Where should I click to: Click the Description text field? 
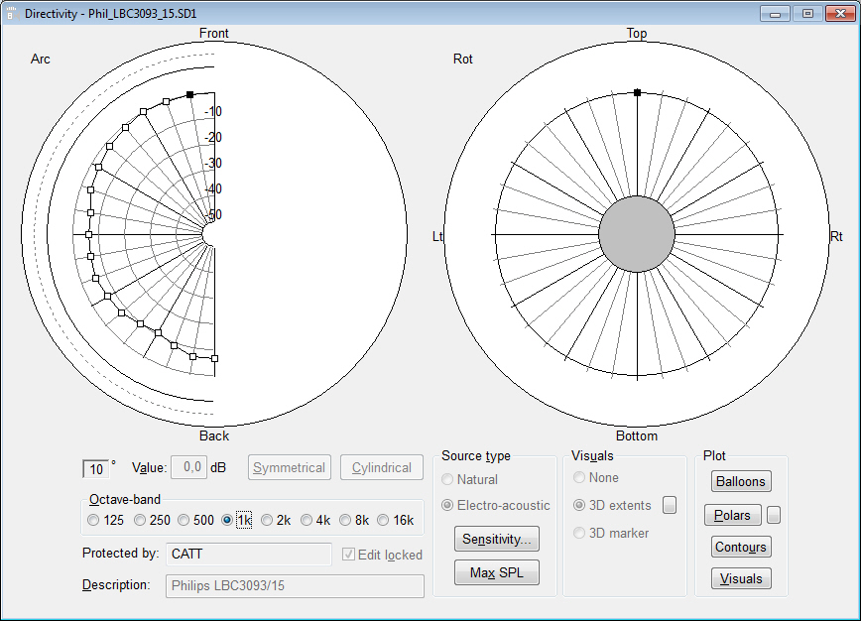295,585
